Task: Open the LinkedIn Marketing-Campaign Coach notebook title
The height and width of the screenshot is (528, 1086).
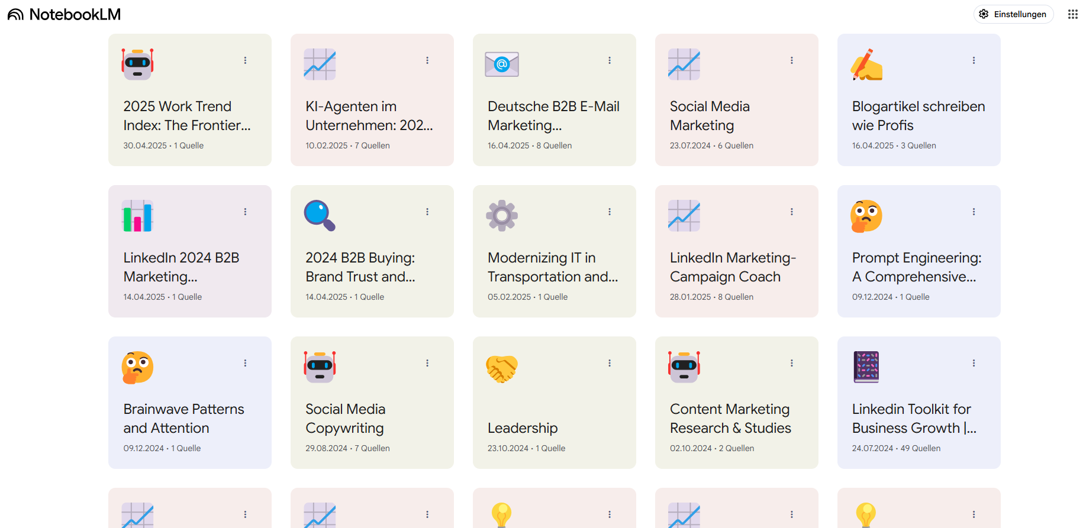Action: (733, 267)
